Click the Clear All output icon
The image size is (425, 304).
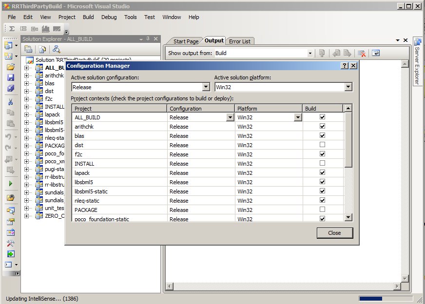click(x=362, y=53)
